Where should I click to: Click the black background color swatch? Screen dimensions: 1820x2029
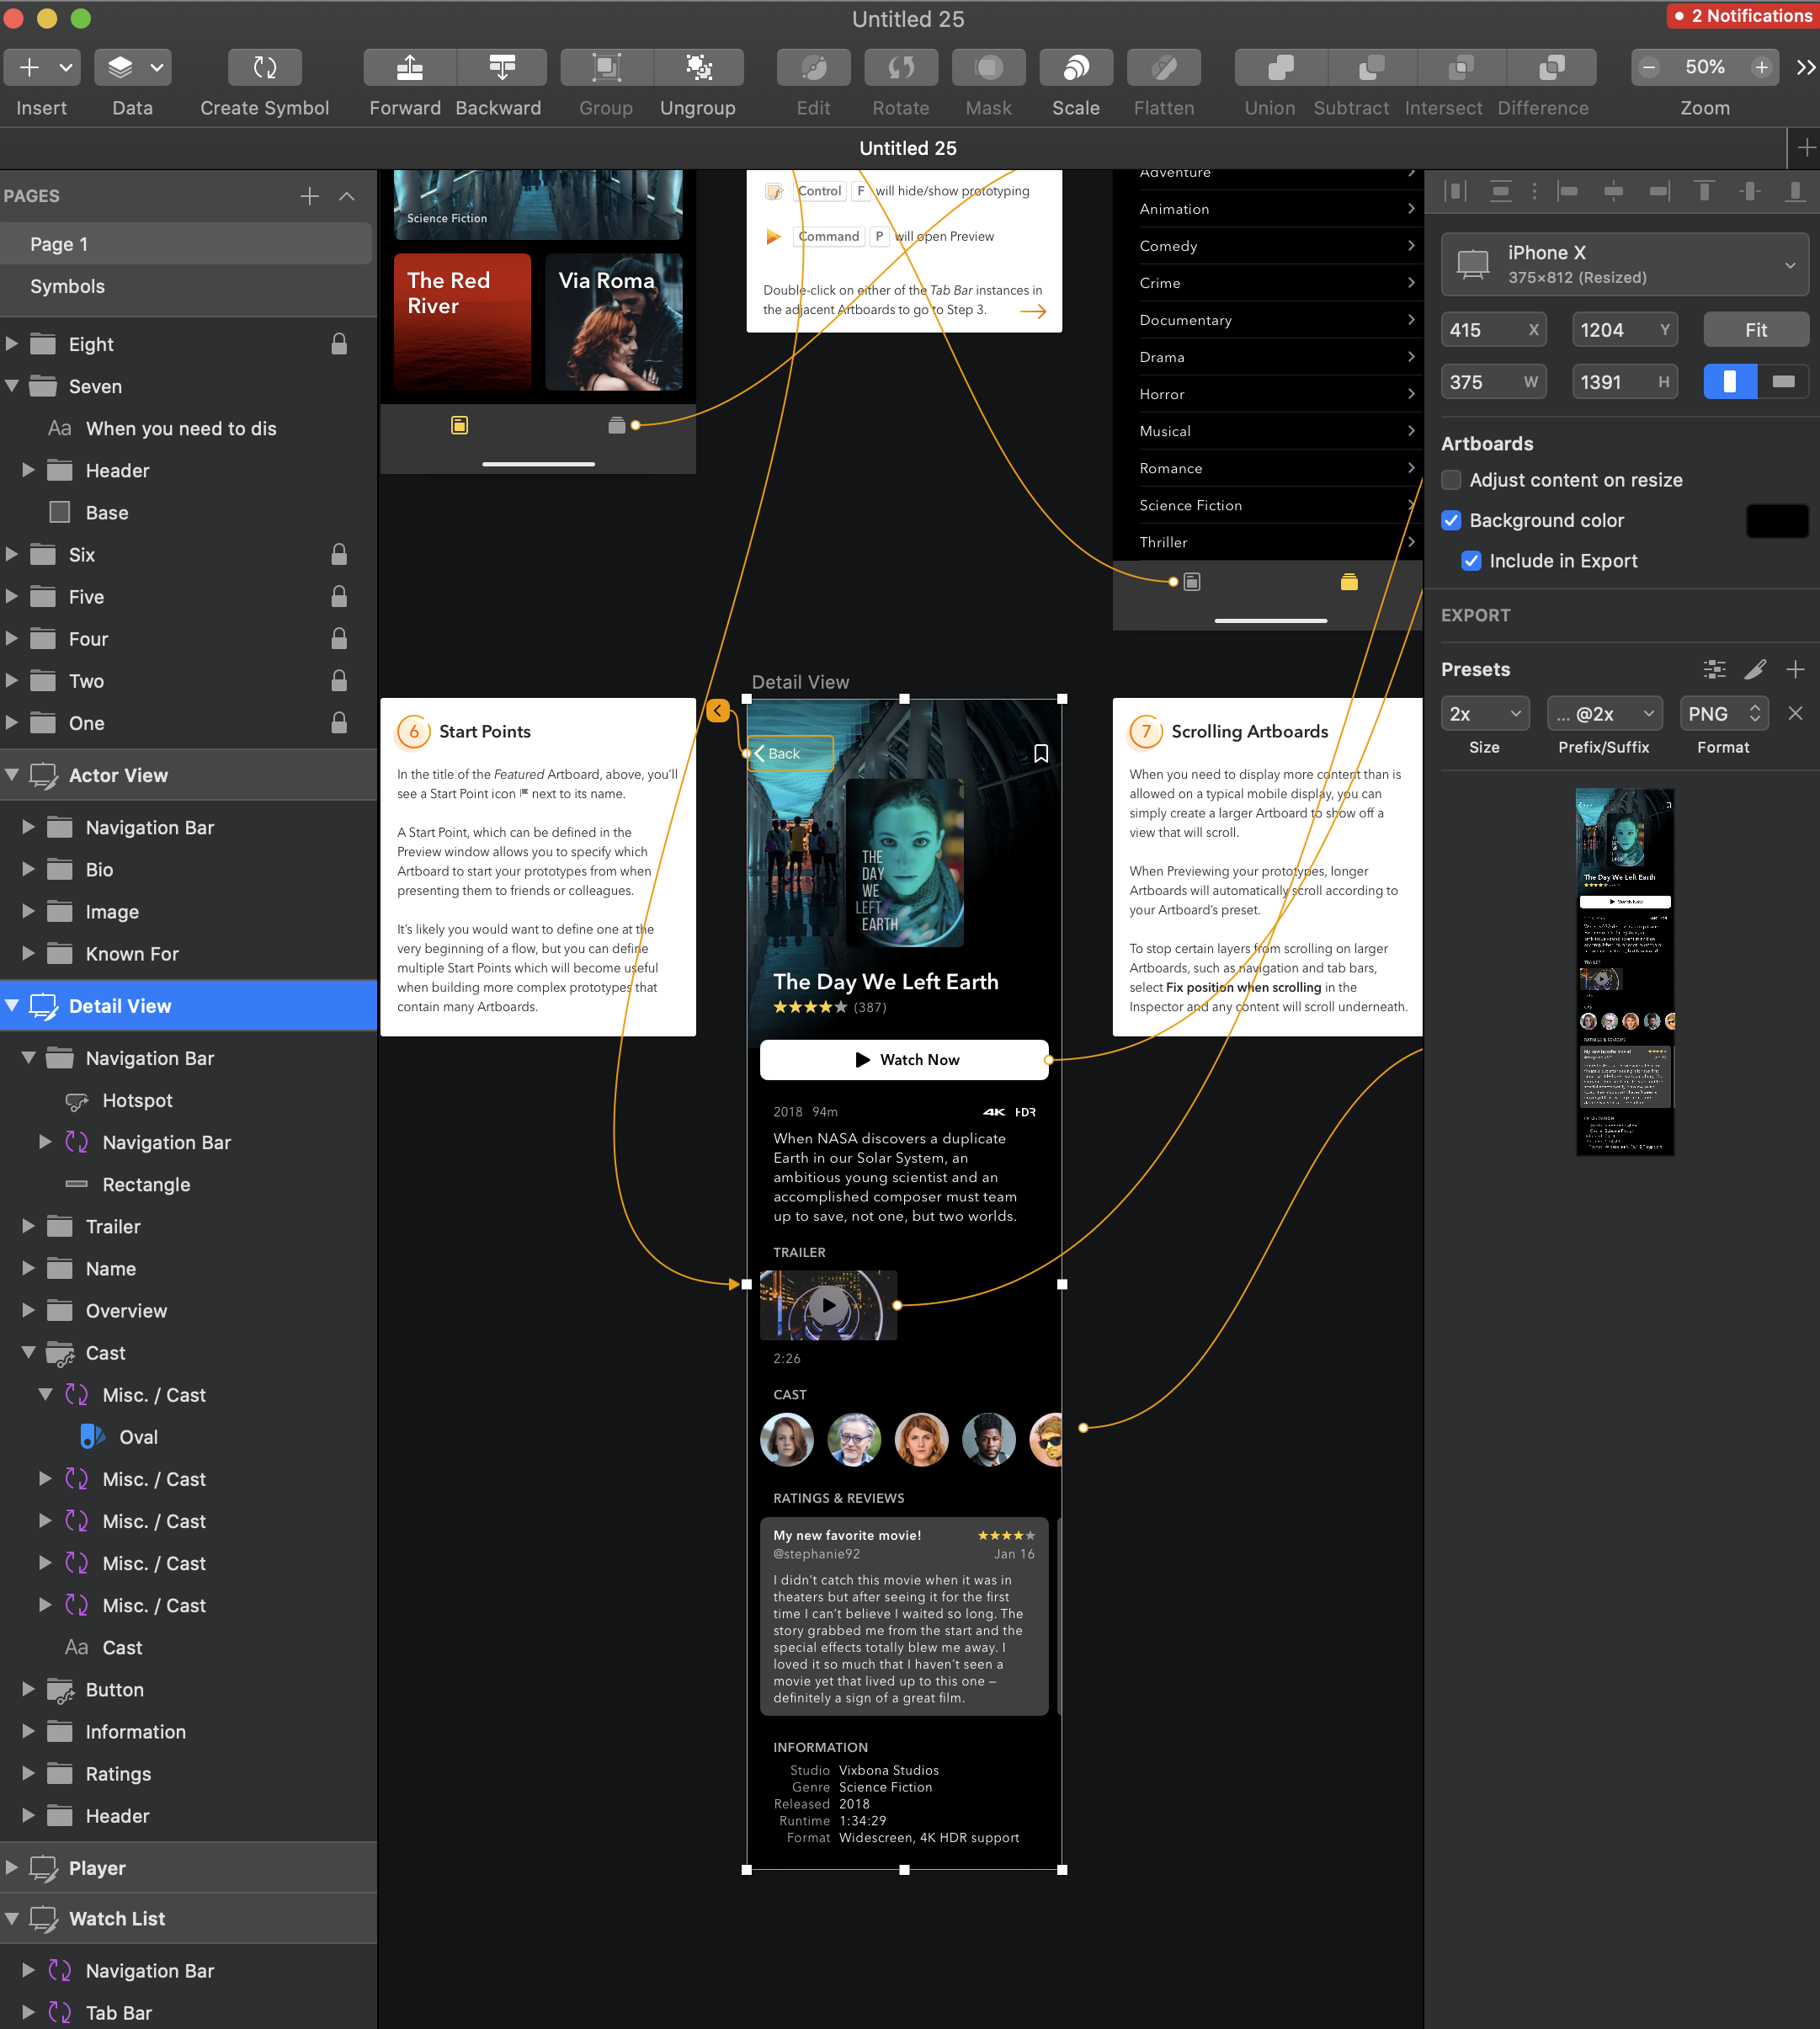pyautogui.click(x=1776, y=520)
